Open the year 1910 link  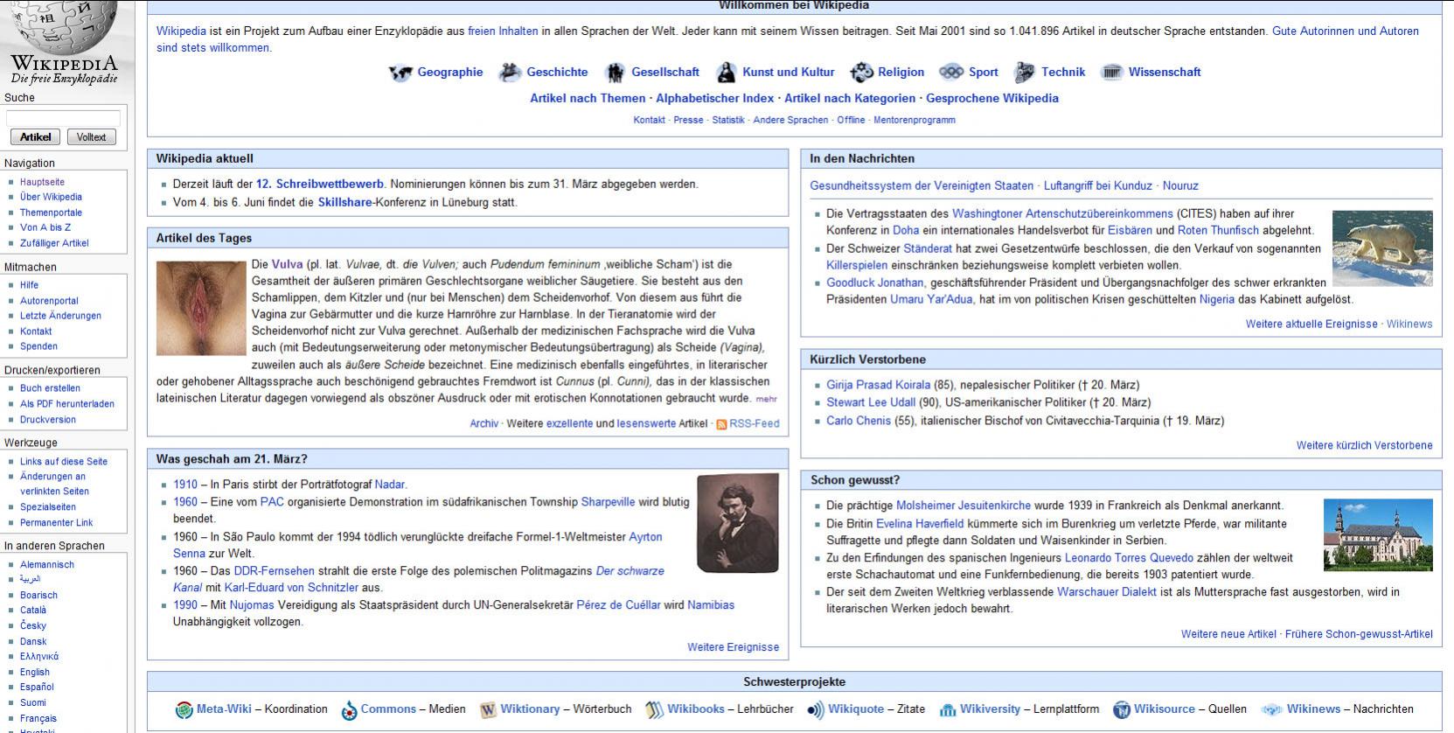[x=185, y=485]
